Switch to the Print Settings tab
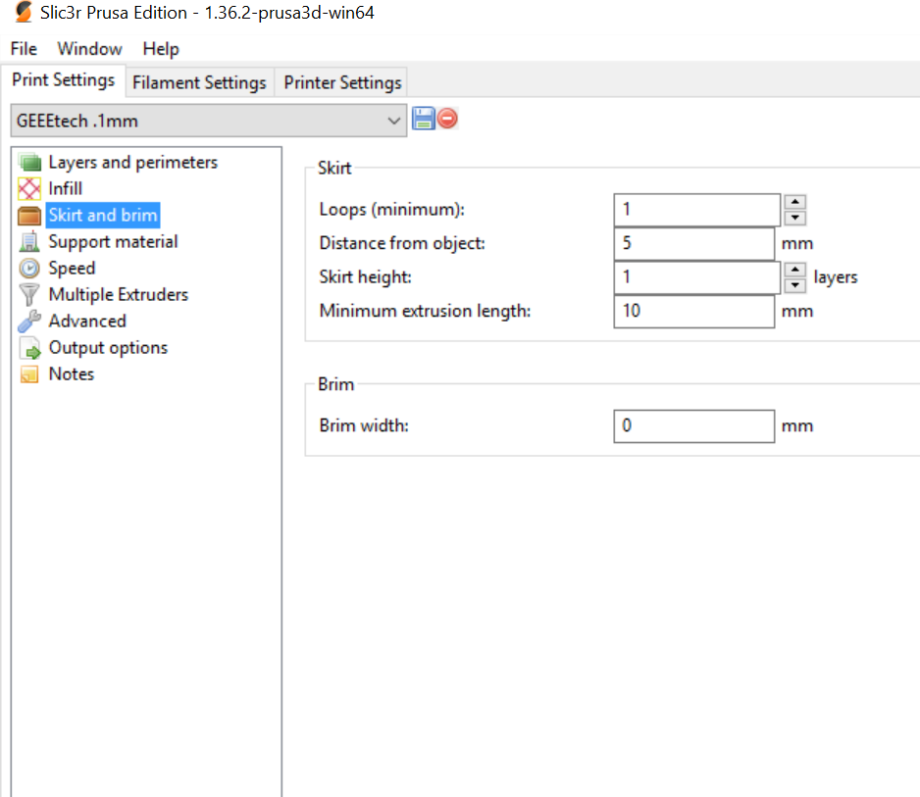The height and width of the screenshot is (797, 920). coord(64,79)
